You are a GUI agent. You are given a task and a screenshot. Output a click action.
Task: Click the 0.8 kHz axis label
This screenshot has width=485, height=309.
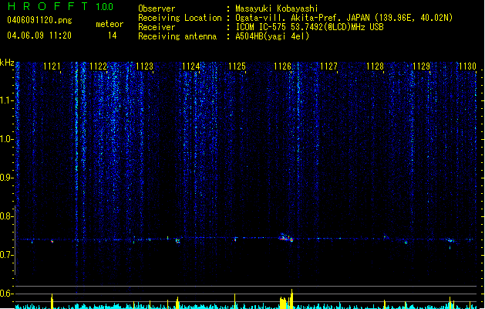point(6,216)
